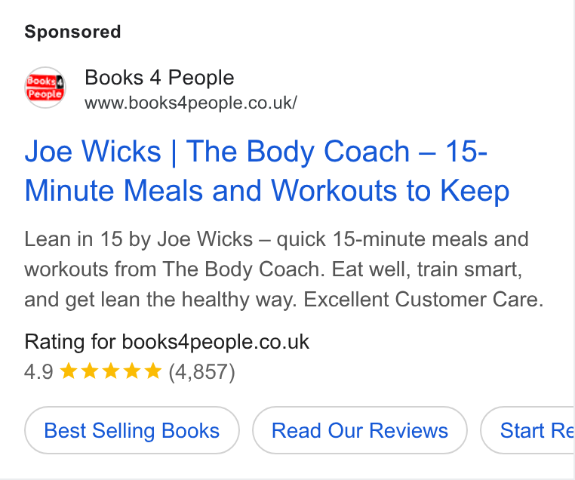
Task: Click the Books 4 People round logo
Action: click(45, 88)
